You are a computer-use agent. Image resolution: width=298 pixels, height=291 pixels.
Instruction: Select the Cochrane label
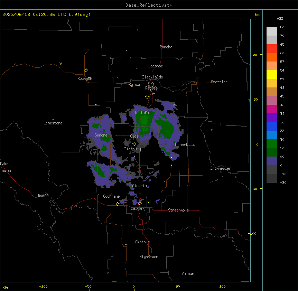[111, 196]
